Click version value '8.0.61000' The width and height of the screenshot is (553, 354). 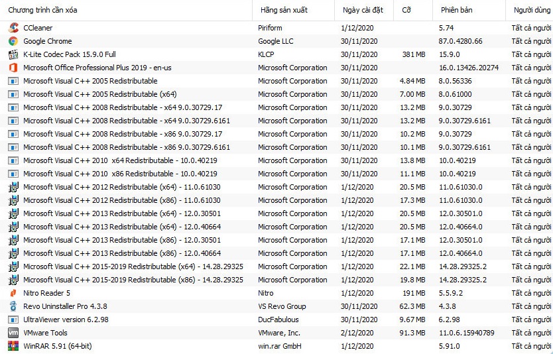pos(456,95)
